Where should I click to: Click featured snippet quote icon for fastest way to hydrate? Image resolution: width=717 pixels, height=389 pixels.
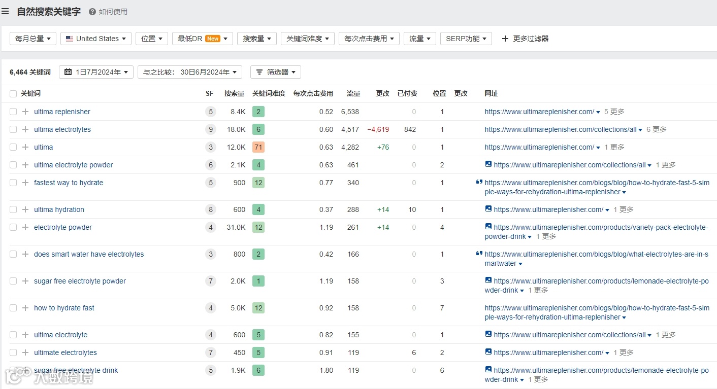pyautogui.click(x=479, y=182)
